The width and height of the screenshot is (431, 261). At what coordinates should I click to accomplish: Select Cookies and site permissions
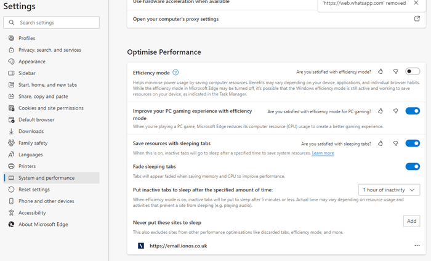[x=51, y=108]
